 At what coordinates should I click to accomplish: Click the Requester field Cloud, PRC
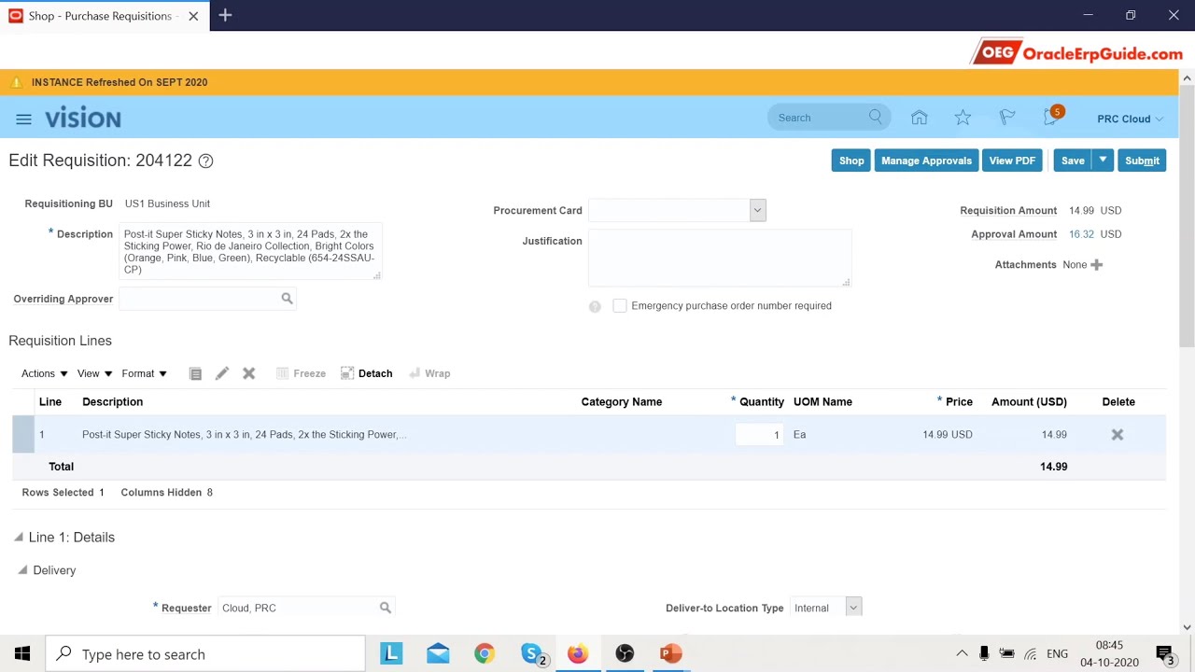click(x=297, y=608)
